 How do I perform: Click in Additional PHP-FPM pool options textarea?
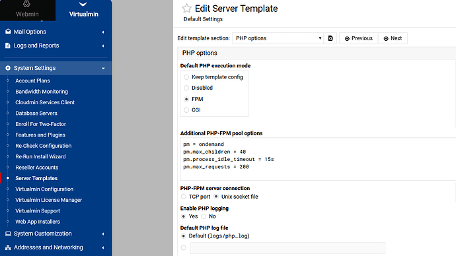318,159
